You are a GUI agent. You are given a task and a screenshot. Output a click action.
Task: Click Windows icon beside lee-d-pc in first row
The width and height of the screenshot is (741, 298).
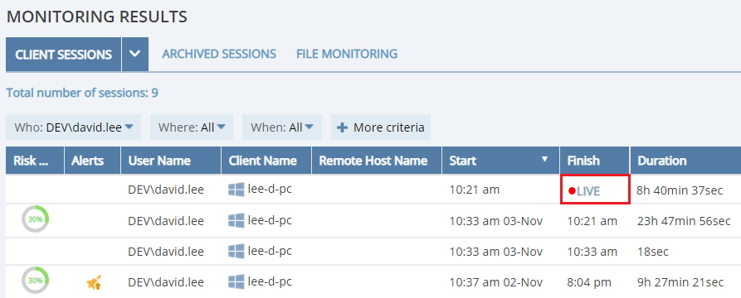coord(236,190)
